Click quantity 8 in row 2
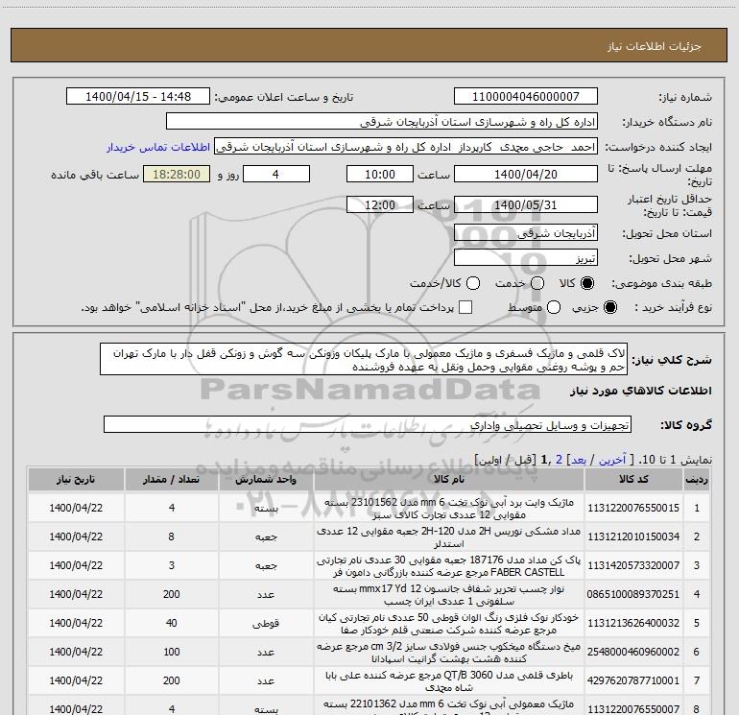Image resolution: width=739 pixels, height=715 pixels. click(x=172, y=536)
